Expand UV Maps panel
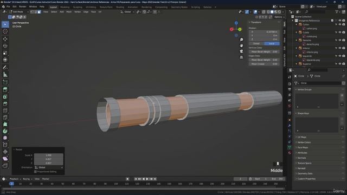Screen dimensions: 347x195 coord(296,137)
